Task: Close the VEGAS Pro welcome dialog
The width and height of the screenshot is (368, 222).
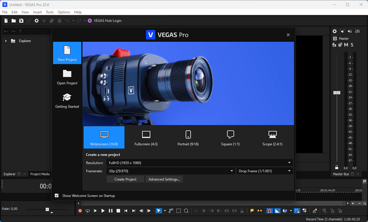Action: pos(288,35)
